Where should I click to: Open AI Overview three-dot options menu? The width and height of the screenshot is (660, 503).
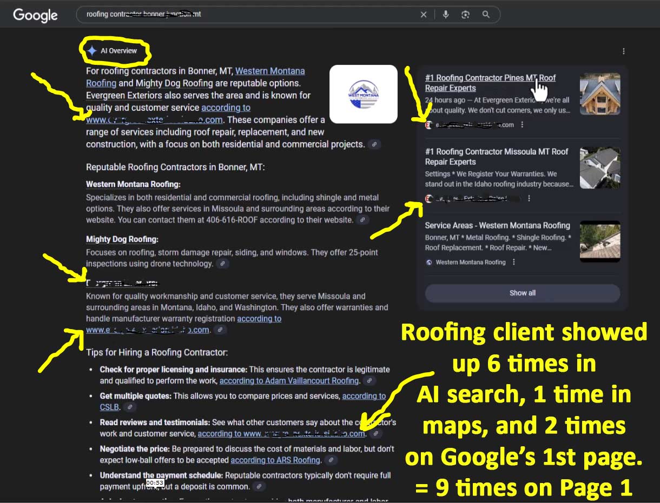(623, 51)
